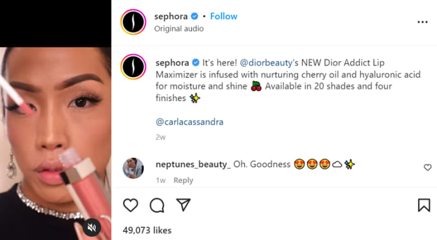
Task: Share the post via paper plane icon
Action: 183,205
